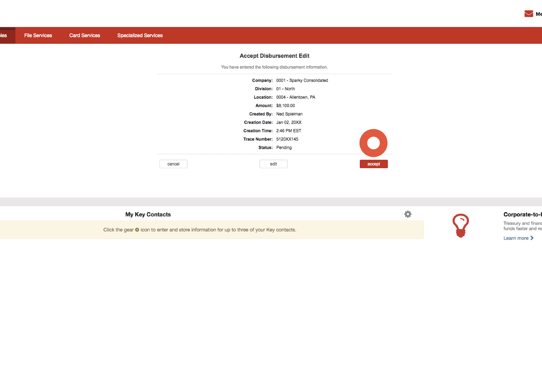This screenshot has width=542, height=380.
Task: Open the Messages envelope icon
Action: pos(528,14)
